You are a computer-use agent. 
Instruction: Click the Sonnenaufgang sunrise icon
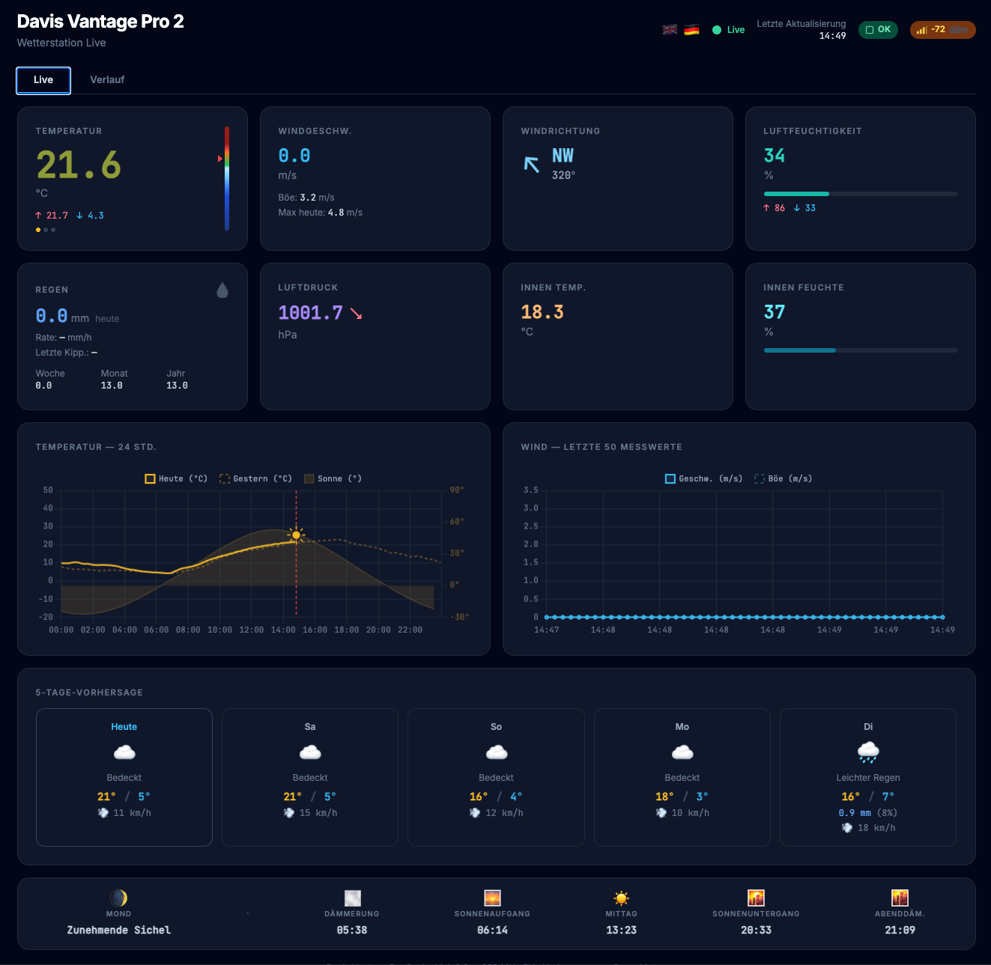492,898
